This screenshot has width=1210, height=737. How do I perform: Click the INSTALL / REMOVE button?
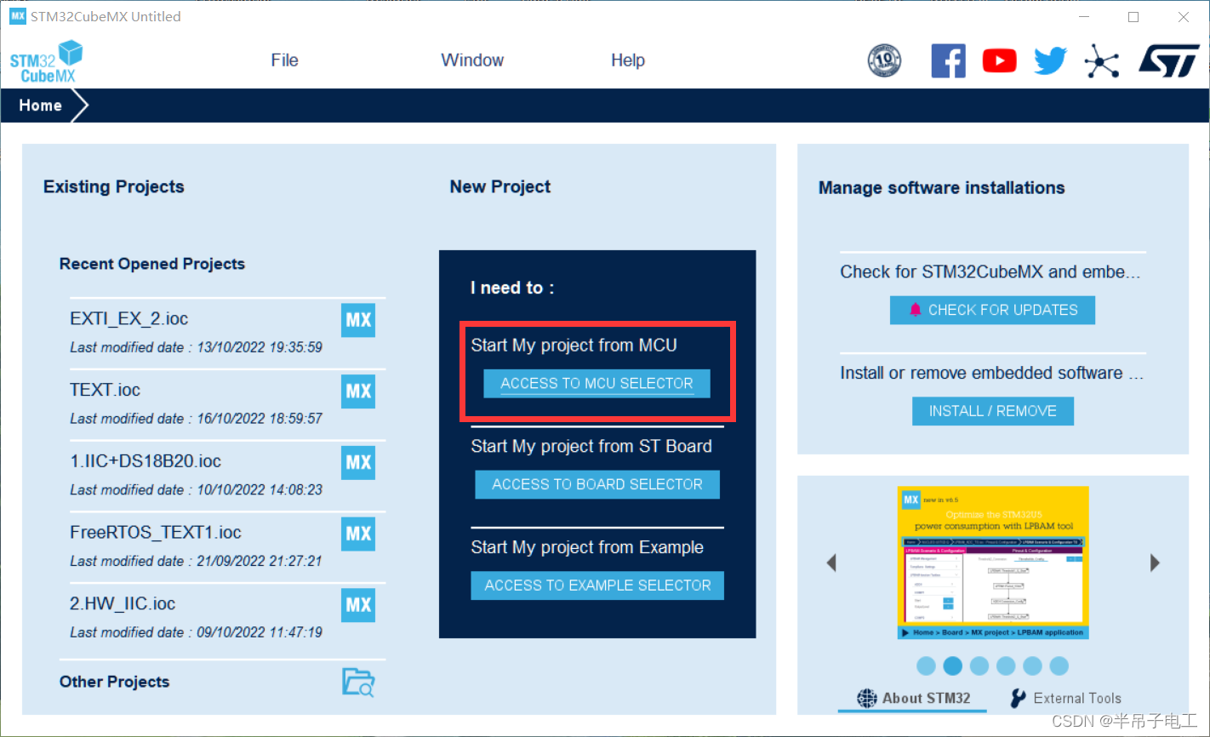click(993, 411)
